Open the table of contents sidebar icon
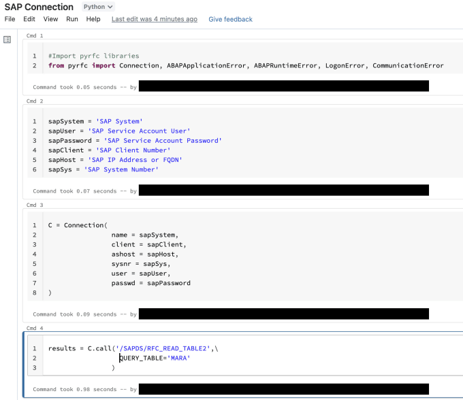This screenshot has width=463, height=400. click(x=7, y=39)
